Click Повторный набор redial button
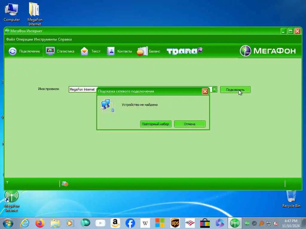The height and width of the screenshot is (229, 306). click(x=155, y=124)
